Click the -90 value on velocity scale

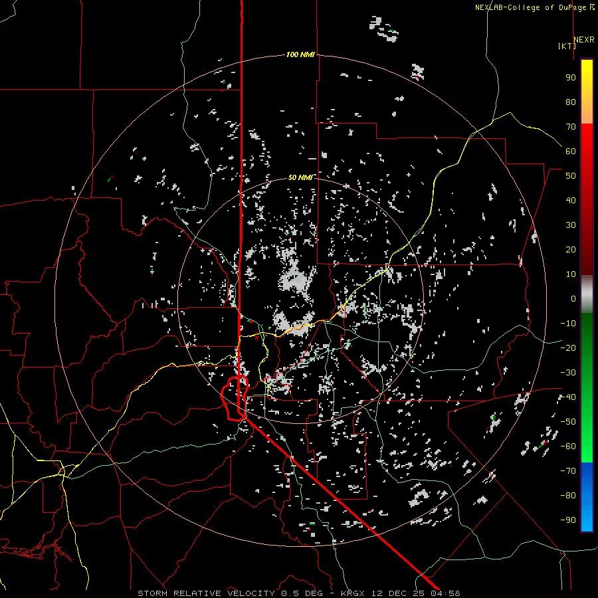(568, 520)
